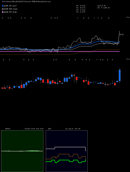Click the tall blue last candlestick

coord(120,76)
